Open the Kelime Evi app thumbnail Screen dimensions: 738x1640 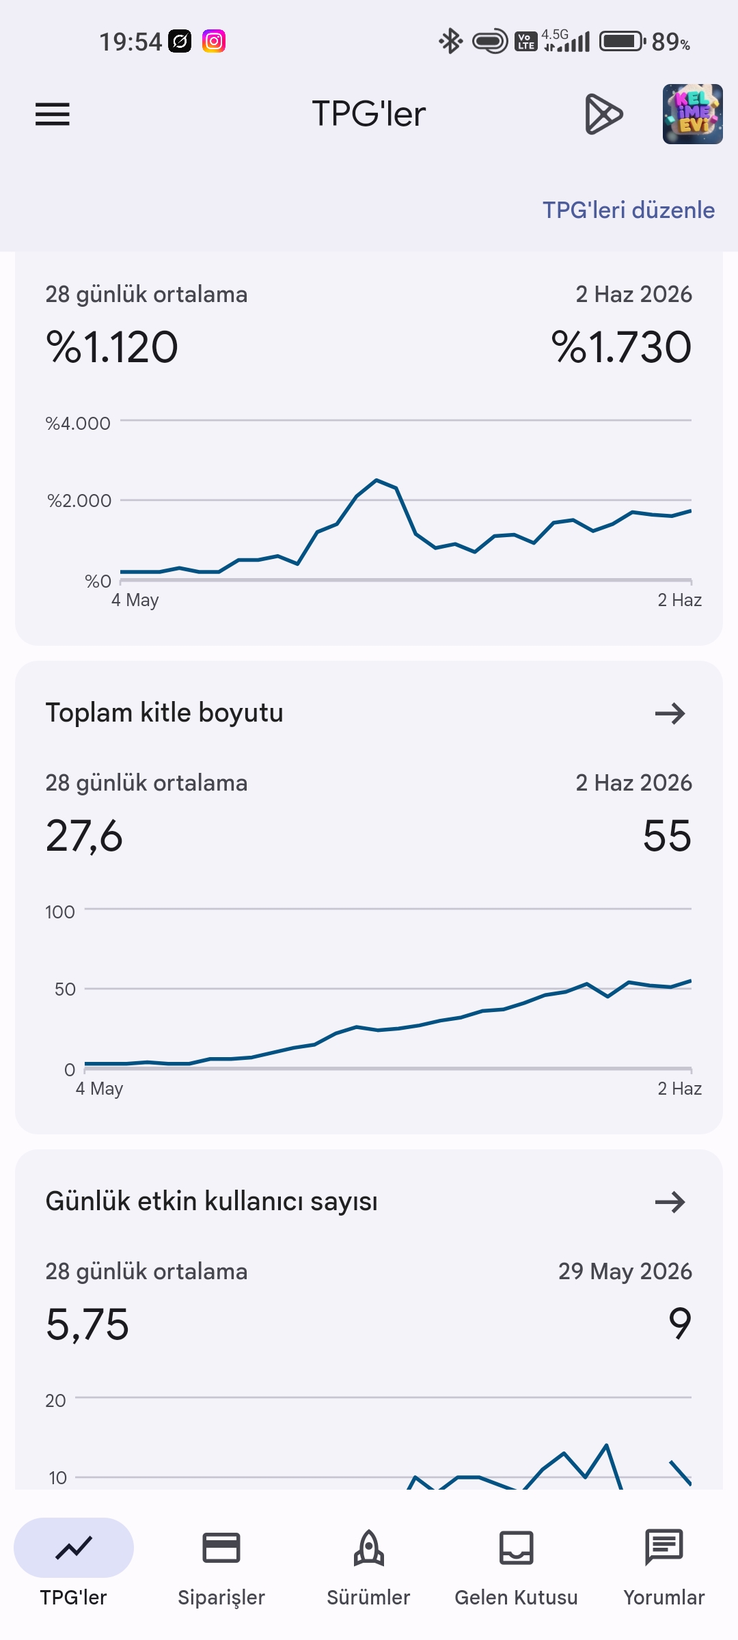(692, 114)
